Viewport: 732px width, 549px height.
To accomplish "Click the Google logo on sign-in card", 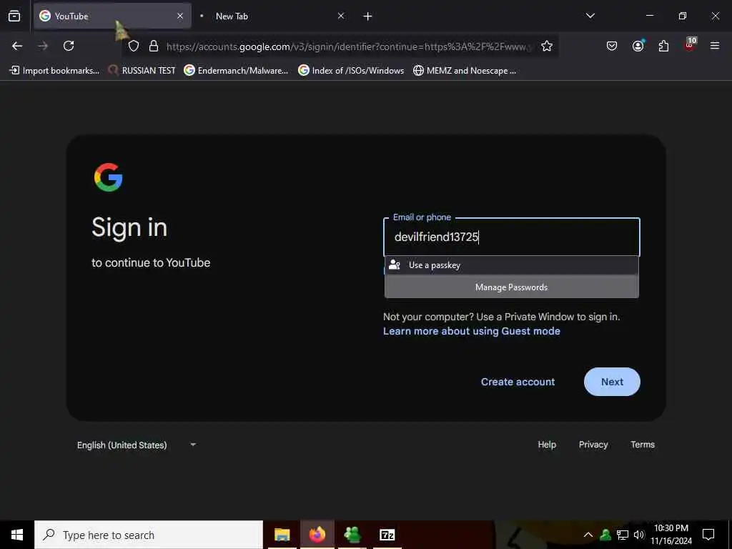I will pyautogui.click(x=109, y=177).
